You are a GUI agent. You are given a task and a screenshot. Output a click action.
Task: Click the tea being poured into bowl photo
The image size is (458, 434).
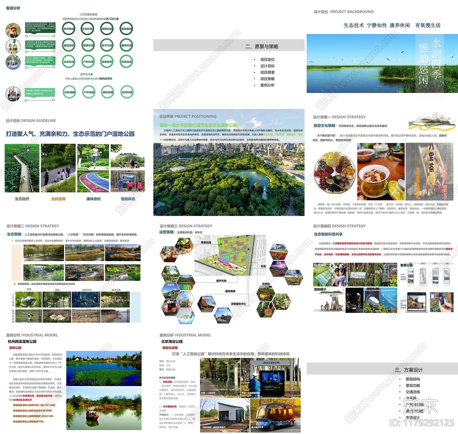pyautogui.click(x=381, y=171)
